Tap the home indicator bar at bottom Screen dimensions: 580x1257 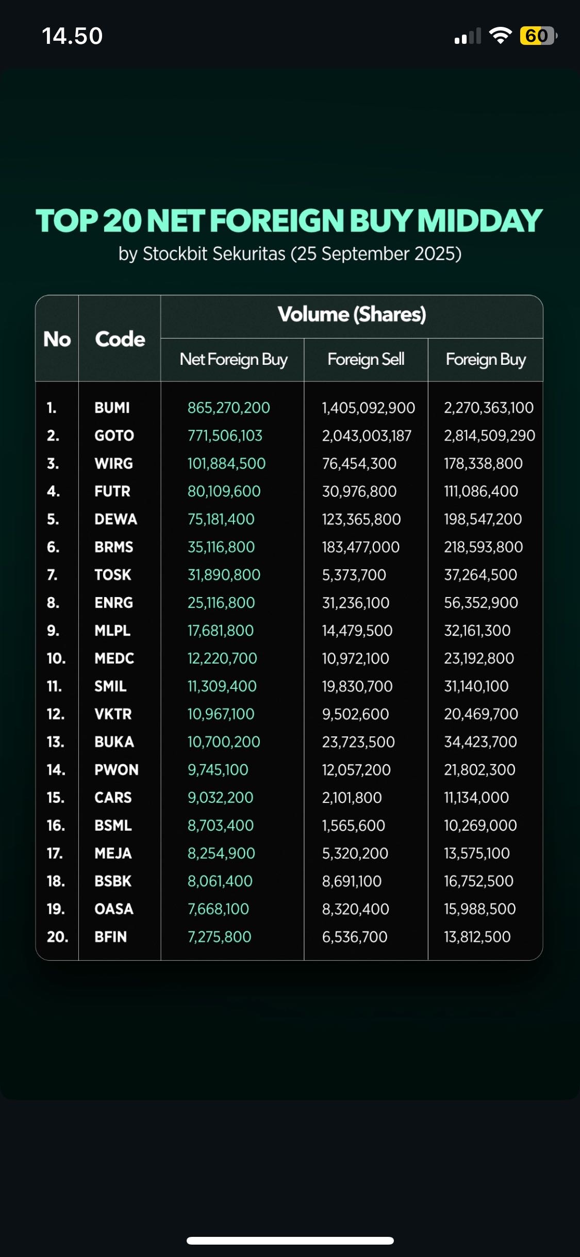pyautogui.click(x=290, y=1240)
